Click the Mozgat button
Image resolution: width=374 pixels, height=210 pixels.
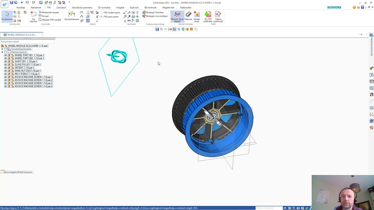coord(44,16)
